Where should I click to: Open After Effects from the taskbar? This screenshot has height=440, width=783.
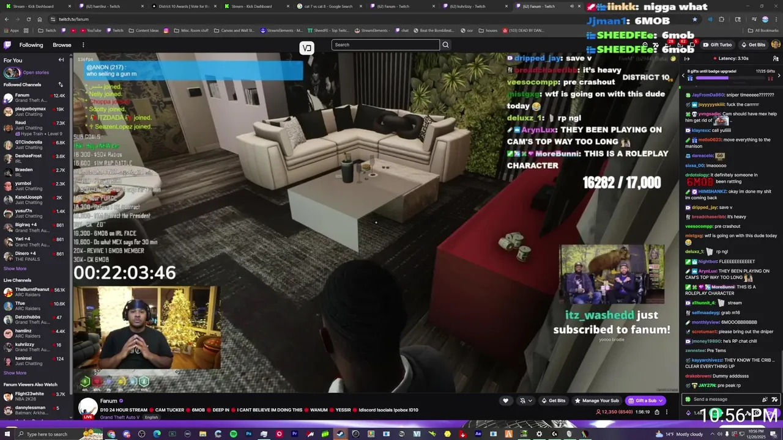[x=478, y=434]
